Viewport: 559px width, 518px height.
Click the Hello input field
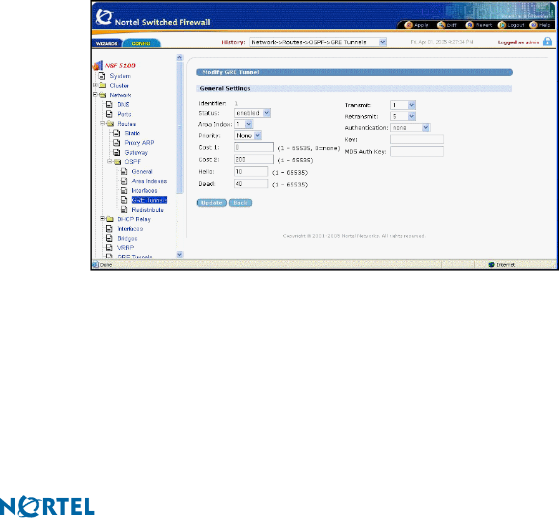251,171
